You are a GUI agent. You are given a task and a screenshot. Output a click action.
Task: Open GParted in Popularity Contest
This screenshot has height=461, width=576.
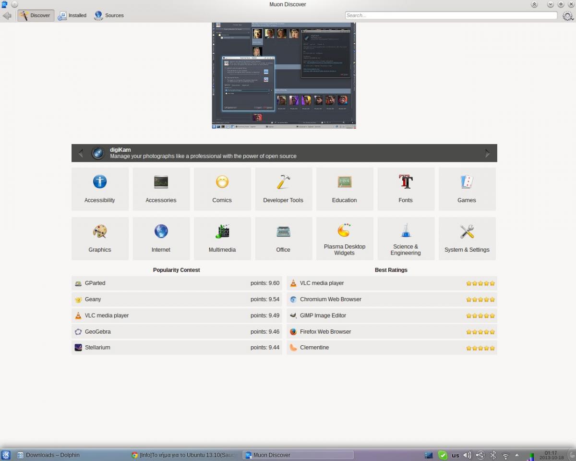[177, 283]
